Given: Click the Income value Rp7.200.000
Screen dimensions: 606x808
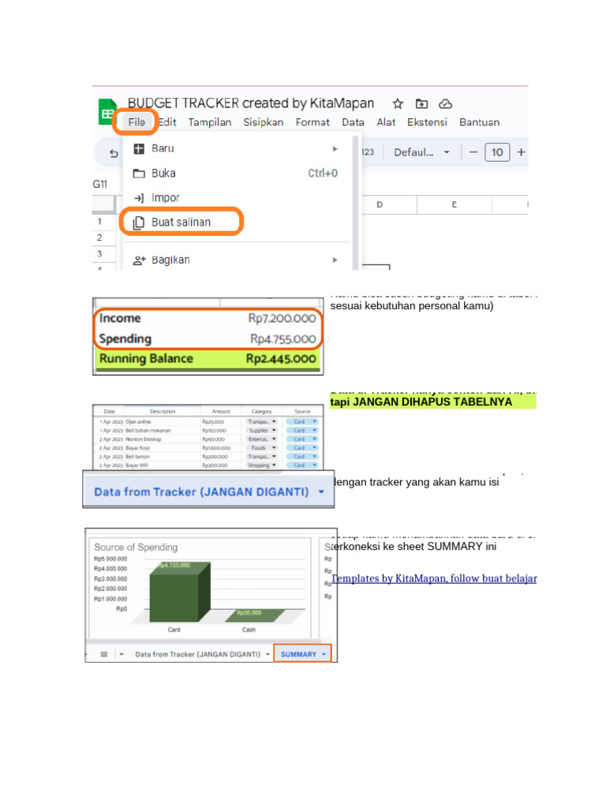Looking at the screenshot, I should pyautogui.click(x=282, y=319).
